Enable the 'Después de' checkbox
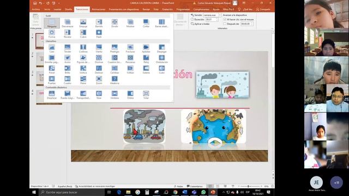349x196 pixels. [x=225, y=24]
